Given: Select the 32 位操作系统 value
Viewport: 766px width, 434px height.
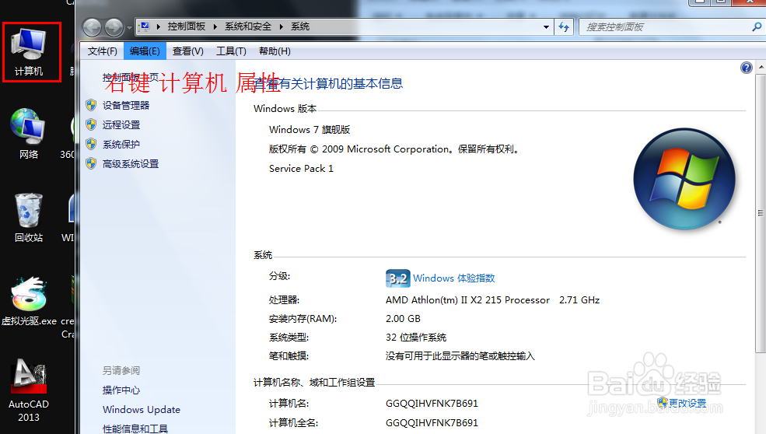Looking at the screenshot, I should coord(416,338).
